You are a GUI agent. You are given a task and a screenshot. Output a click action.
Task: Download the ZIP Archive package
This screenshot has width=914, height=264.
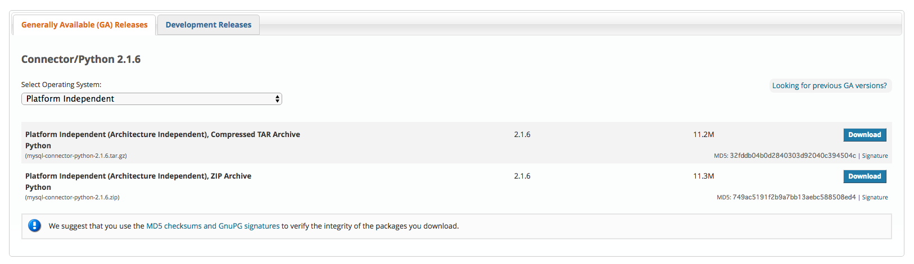(865, 176)
